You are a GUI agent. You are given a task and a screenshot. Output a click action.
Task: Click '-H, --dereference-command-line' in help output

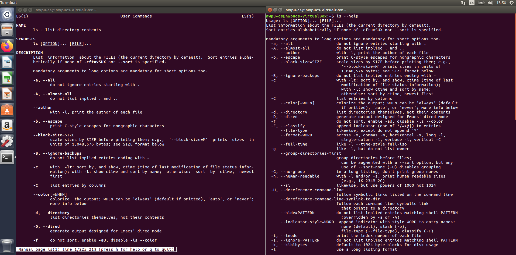(x=307, y=190)
